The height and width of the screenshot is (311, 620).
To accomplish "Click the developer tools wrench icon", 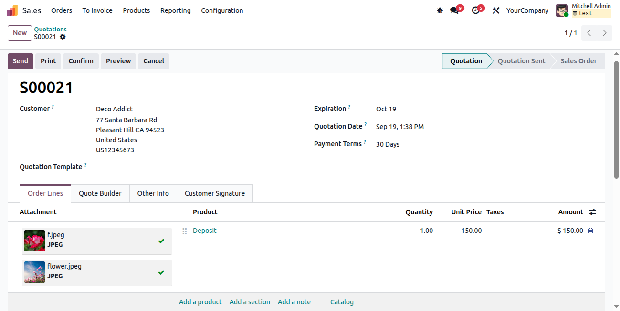I will [x=496, y=10].
